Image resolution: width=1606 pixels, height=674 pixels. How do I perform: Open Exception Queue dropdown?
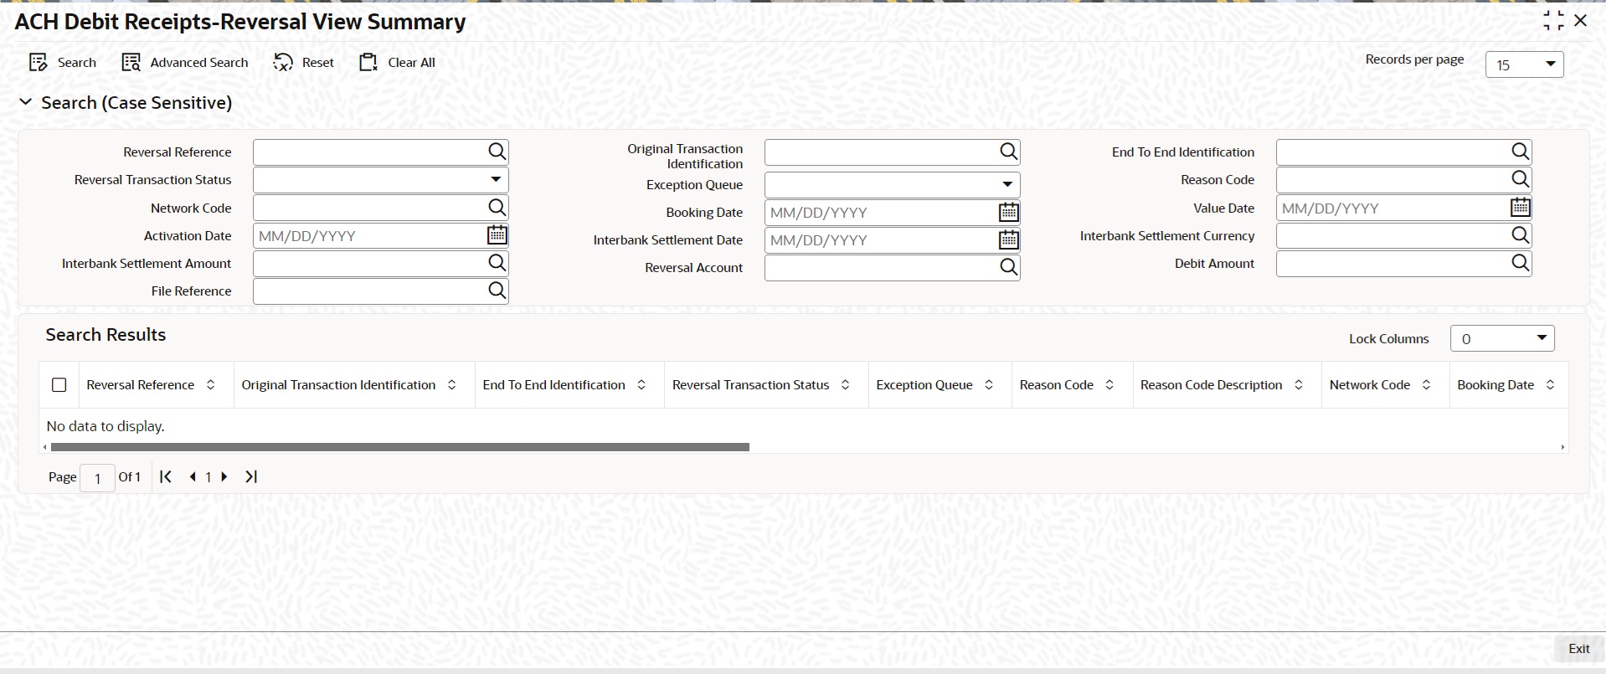pyautogui.click(x=893, y=185)
